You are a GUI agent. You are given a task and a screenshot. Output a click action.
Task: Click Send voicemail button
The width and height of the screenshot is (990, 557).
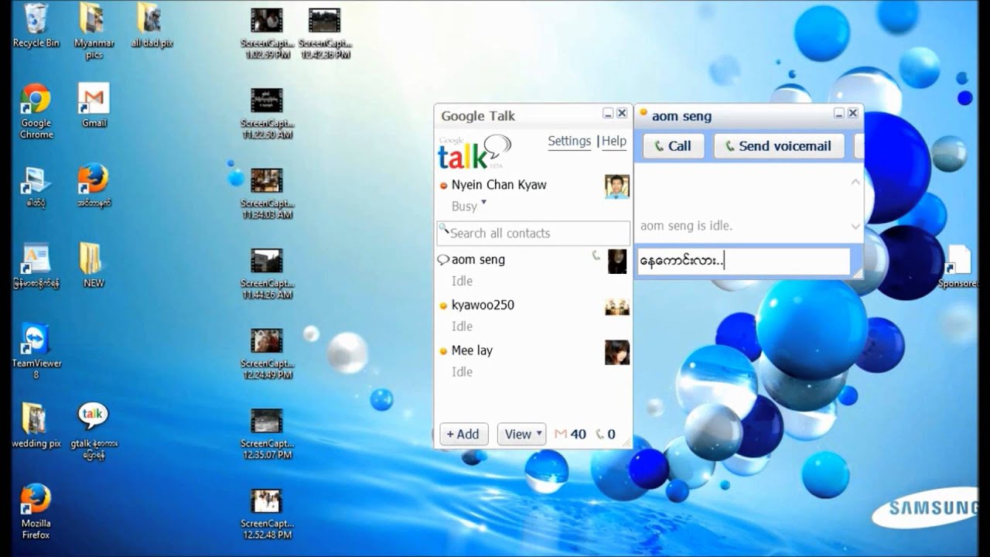(778, 145)
